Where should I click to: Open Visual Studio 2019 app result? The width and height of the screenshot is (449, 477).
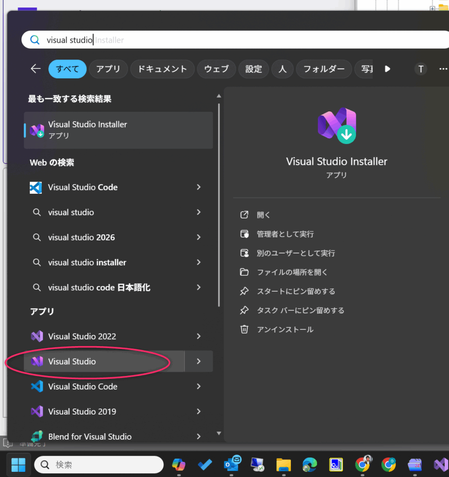pyautogui.click(x=82, y=412)
